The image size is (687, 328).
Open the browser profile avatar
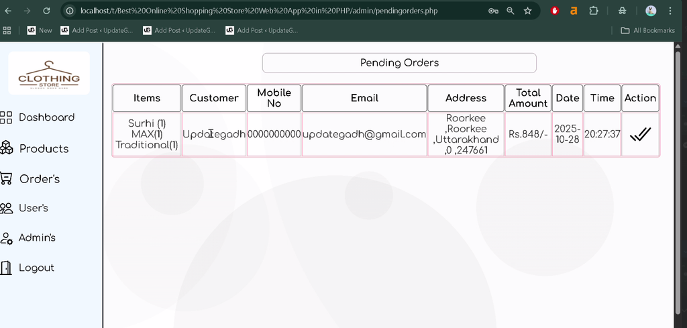coord(651,11)
